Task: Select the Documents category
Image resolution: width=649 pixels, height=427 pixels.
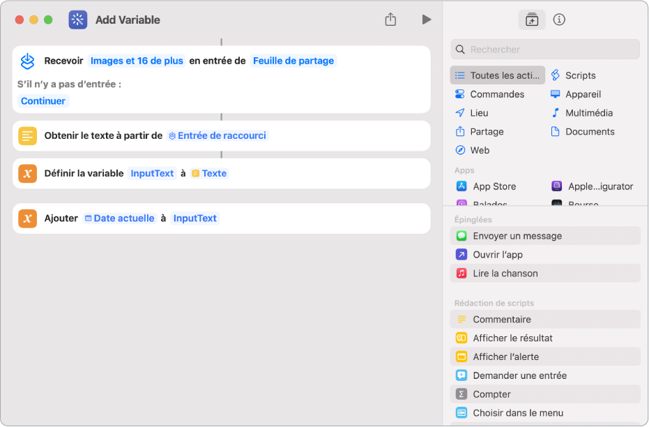Action: 582,131
